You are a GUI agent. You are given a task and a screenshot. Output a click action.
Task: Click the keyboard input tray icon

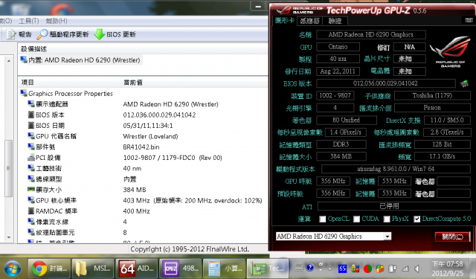point(299,268)
